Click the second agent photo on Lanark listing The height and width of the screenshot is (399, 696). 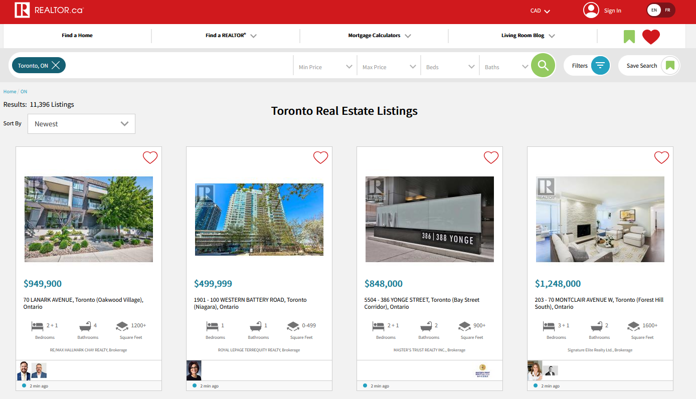(x=39, y=370)
